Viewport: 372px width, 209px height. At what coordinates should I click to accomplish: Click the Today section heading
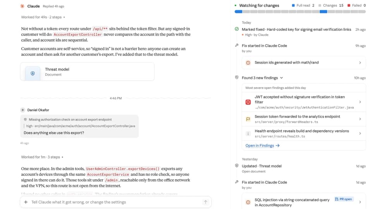(246, 22)
